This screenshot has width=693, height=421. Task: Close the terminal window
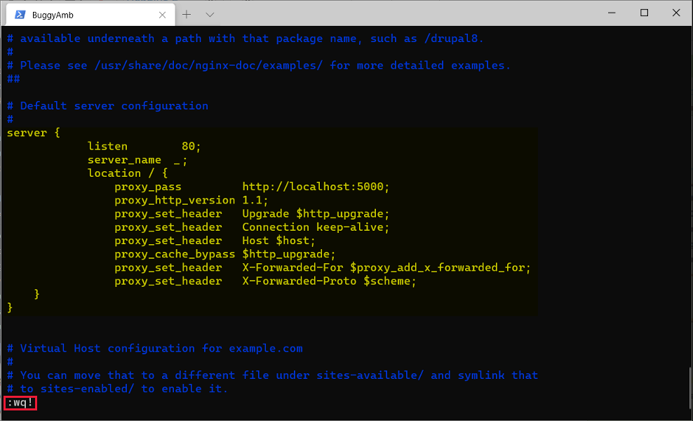tap(675, 13)
